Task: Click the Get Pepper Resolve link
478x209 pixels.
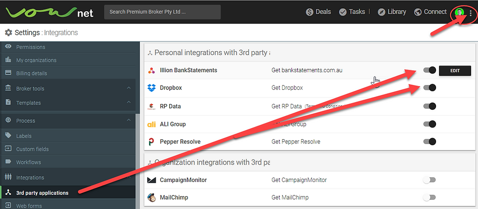Action: pyautogui.click(x=296, y=142)
